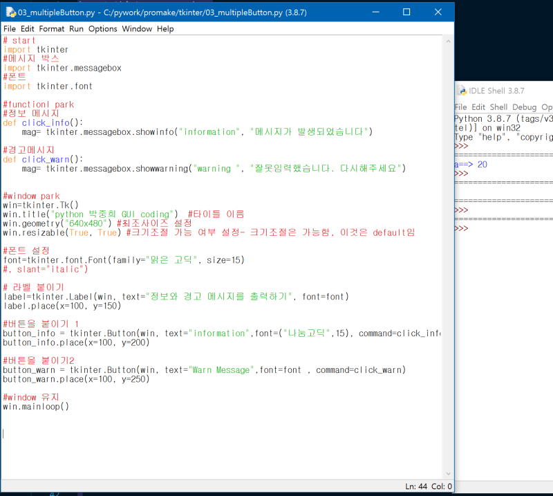Click the IDLE Shell icon in the Shell title bar
553x496 pixels.
tap(462, 91)
